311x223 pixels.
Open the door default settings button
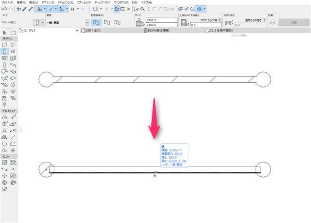pyautogui.click(x=37, y=22)
